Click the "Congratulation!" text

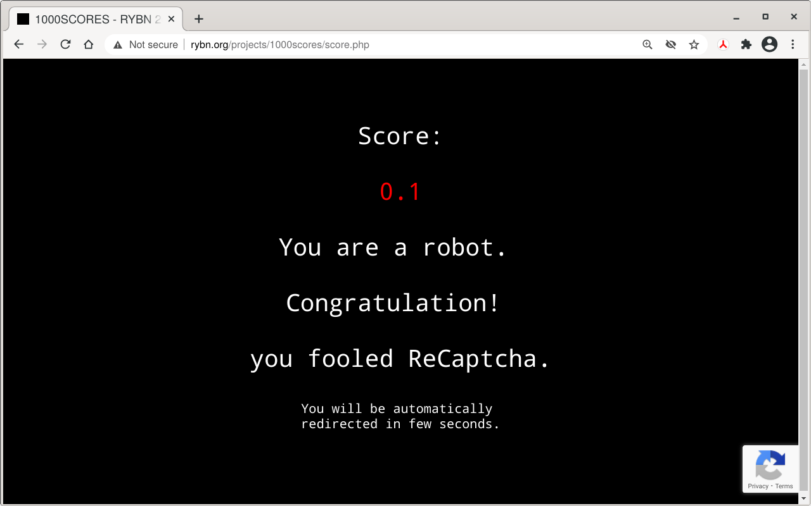click(393, 303)
